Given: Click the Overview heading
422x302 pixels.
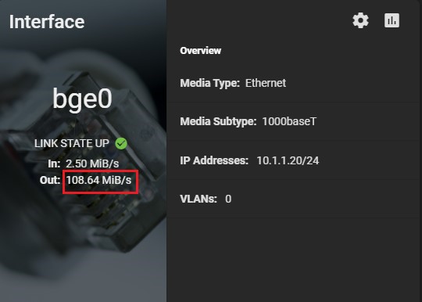Looking at the screenshot, I should (x=201, y=51).
